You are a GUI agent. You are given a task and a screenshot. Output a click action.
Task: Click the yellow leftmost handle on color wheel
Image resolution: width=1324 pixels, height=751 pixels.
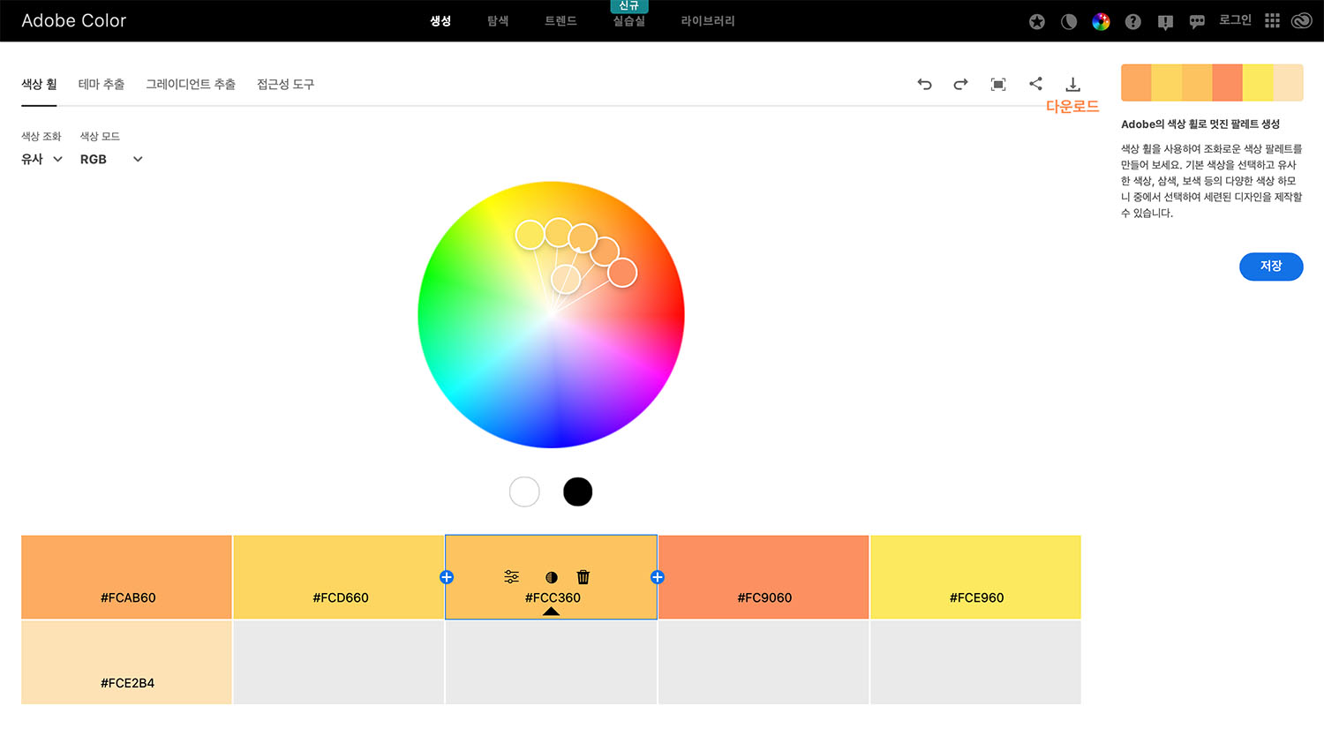click(x=530, y=235)
